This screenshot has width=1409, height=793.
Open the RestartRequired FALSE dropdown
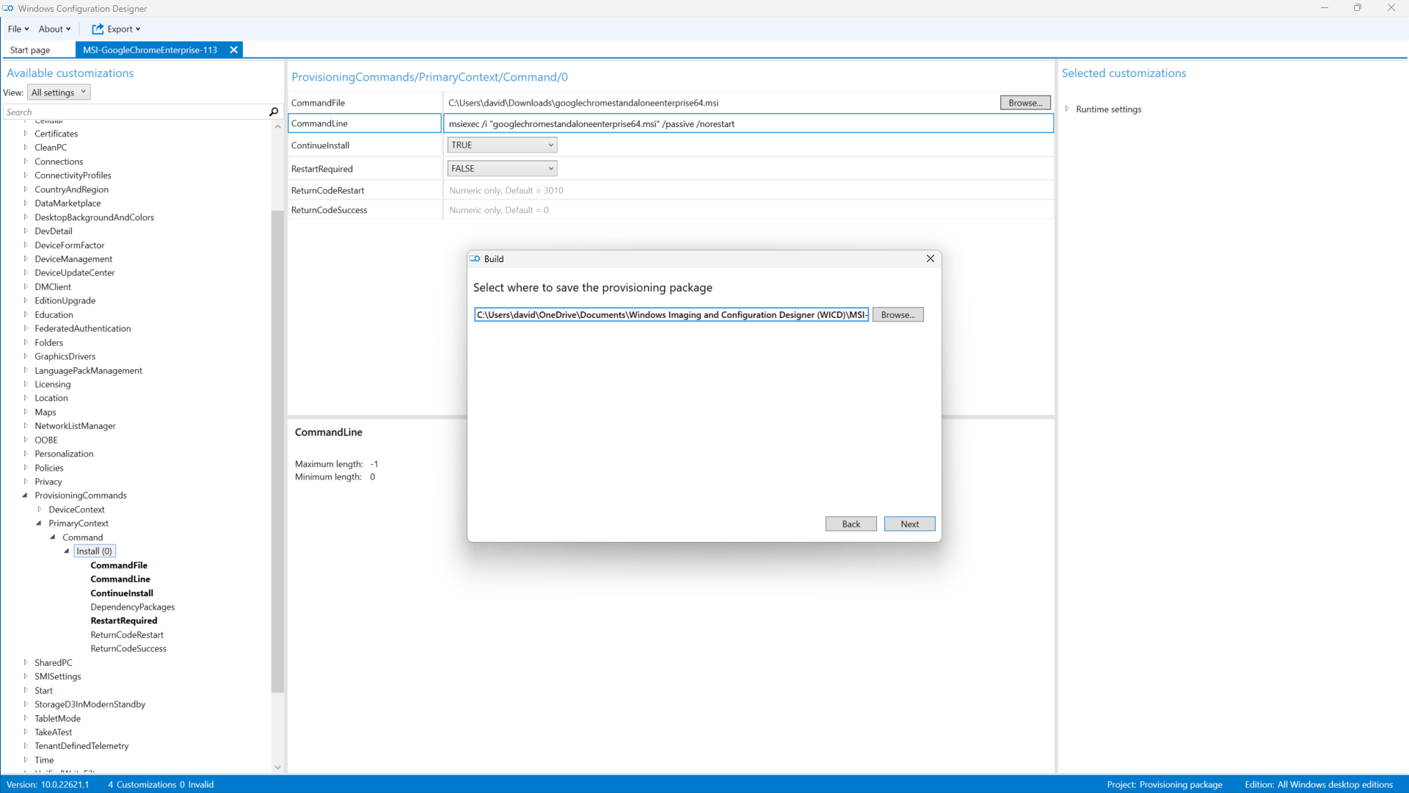pos(502,169)
